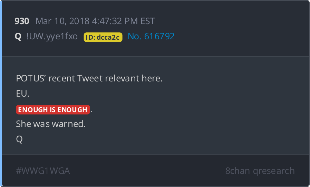Image resolution: width=310 pixels, height=187 pixels.
Task: Click the She was warned. line
Action: pyautogui.click(x=50, y=124)
